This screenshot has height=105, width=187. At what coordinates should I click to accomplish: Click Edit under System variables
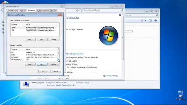(x=42, y=64)
